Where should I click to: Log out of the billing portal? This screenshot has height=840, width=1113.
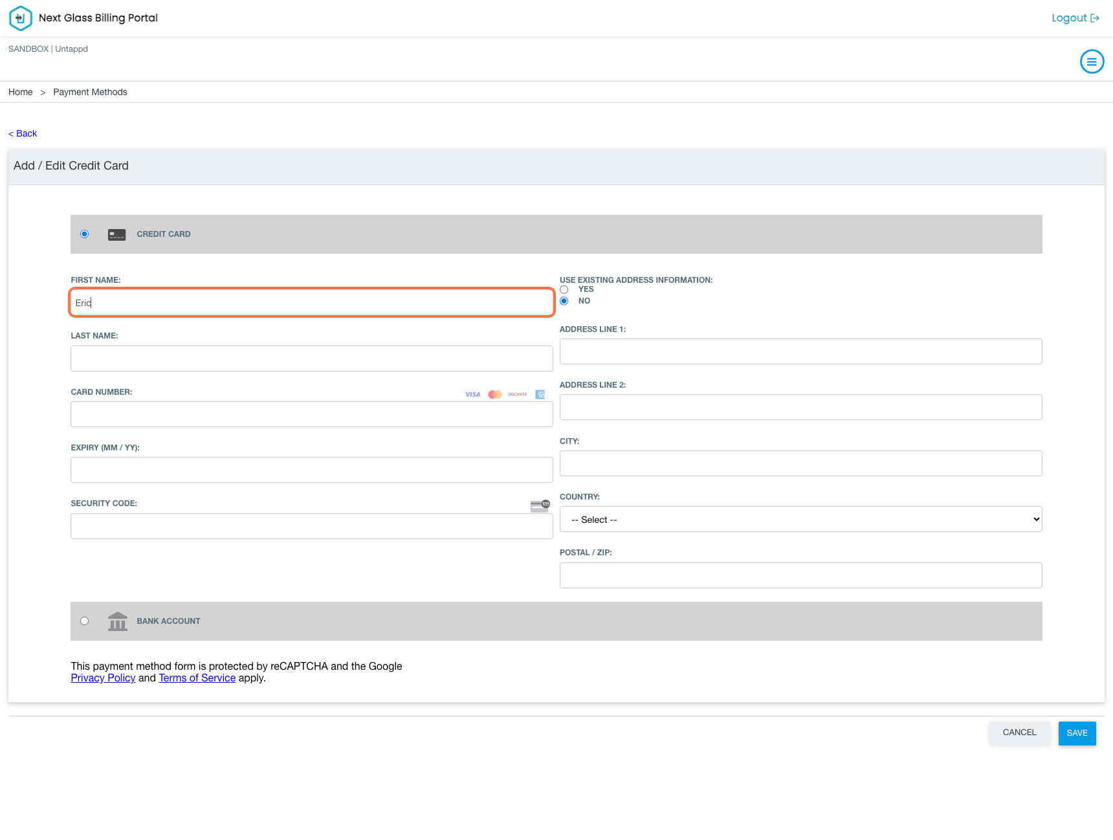(x=1075, y=18)
